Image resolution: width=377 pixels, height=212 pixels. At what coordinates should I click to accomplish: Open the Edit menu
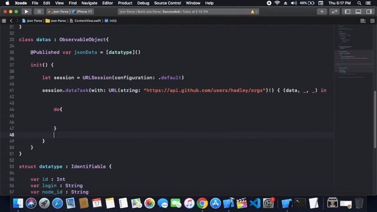pyautogui.click(x=47, y=3)
